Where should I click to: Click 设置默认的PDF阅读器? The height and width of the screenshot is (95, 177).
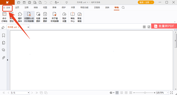[29, 17]
